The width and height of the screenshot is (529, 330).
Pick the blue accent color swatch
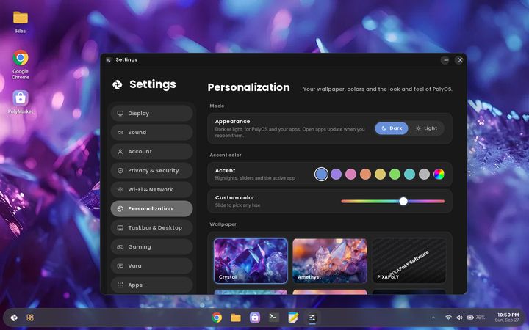click(321, 174)
